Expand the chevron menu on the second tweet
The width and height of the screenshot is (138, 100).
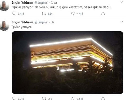122,22
